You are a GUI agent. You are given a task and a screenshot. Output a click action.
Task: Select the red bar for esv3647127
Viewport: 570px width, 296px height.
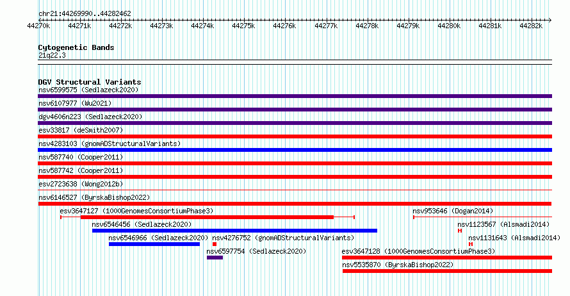pyautogui.click(x=207, y=217)
